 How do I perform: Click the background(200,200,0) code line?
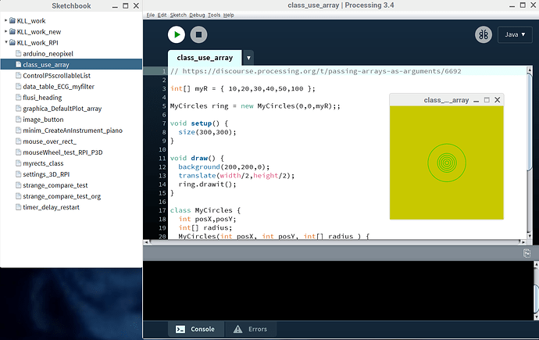click(x=223, y=166)
